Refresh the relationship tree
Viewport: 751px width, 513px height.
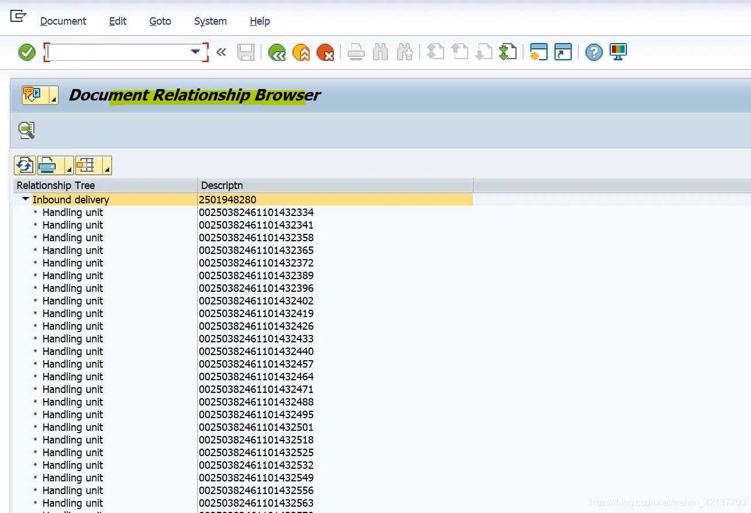click(25, 165)
